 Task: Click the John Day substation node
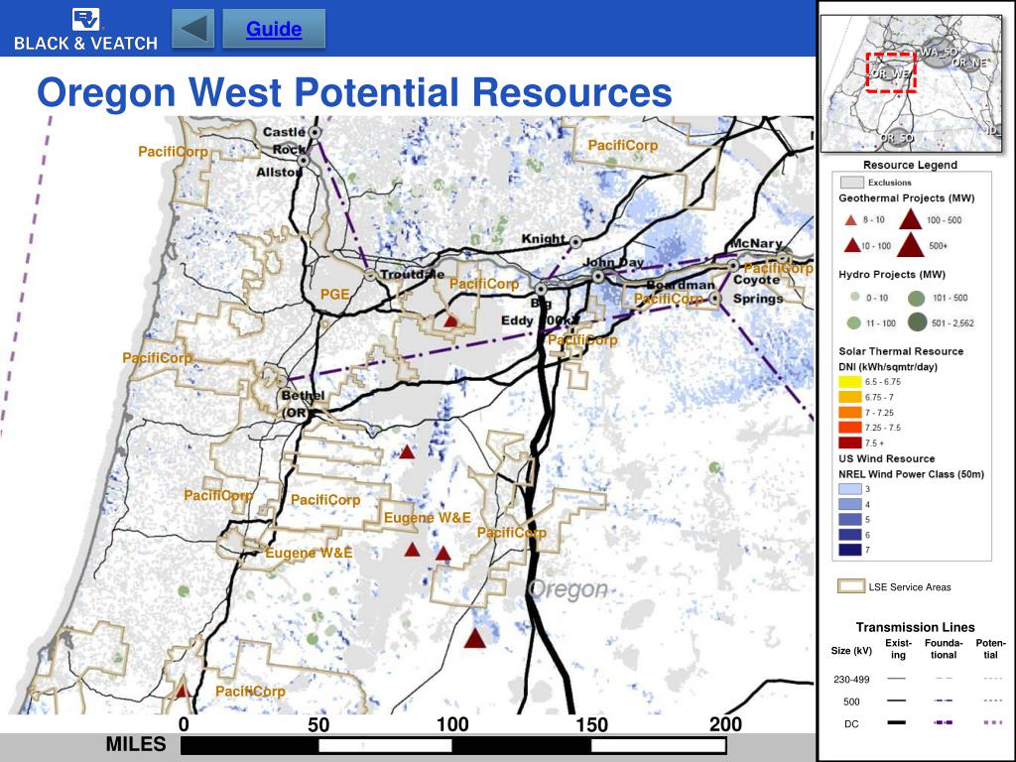pyautogui.click(x=598, y=277)
